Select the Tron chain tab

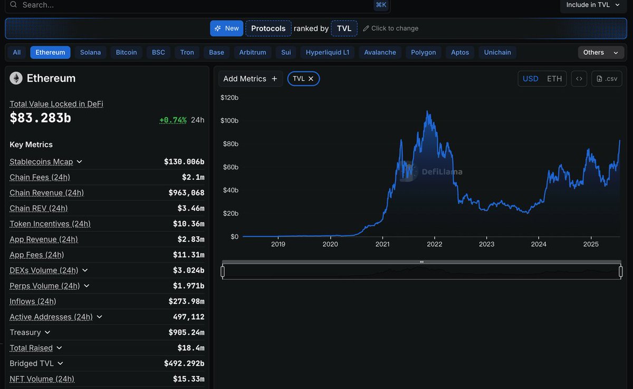click(x=187, y=52)
